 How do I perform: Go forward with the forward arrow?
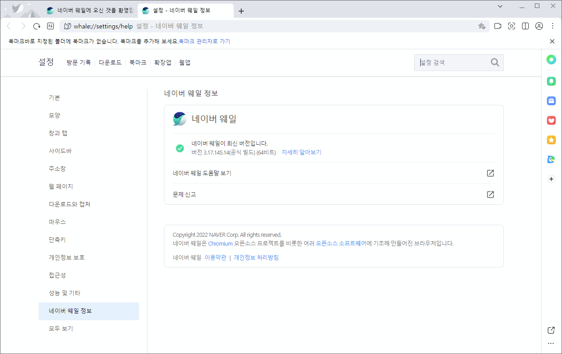(x=23, y=26)
